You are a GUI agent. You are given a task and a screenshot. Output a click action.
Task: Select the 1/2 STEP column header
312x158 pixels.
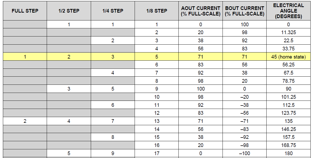[69, 11]
